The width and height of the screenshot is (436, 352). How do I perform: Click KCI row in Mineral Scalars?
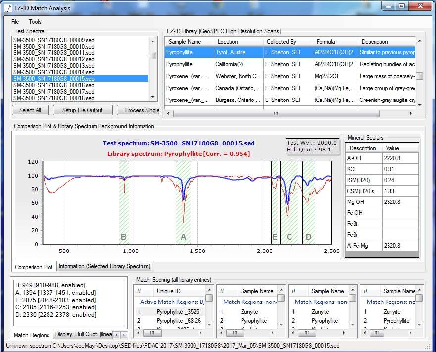[x=382, y=169]
